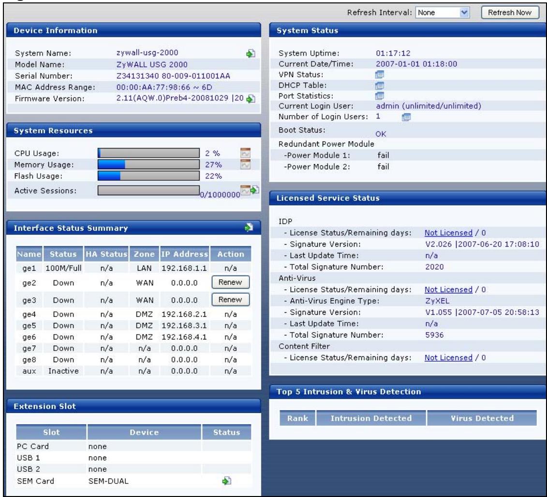Screen dimensions: 547x497
Task: Click the Intrusion Detected column header
Action: 371,418
